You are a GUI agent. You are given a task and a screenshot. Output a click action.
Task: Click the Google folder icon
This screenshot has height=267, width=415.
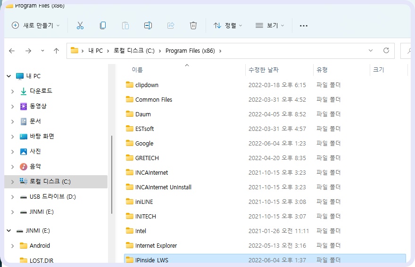pos(129,143)
